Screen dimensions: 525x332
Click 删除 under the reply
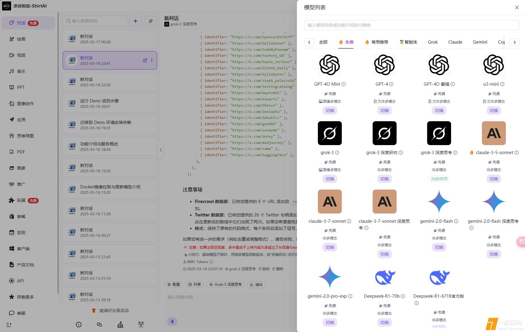(x=277, y=269)
